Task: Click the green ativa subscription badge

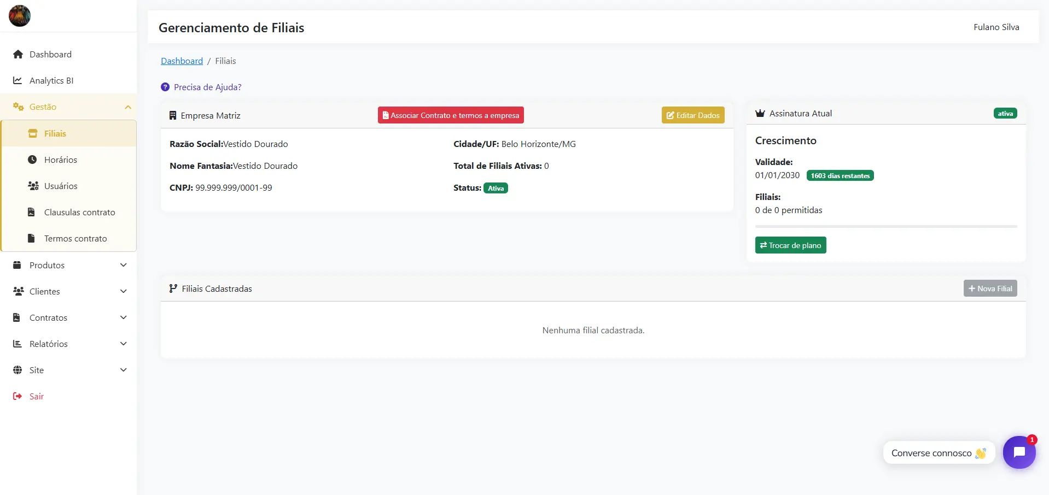Action: point(1005,114)
